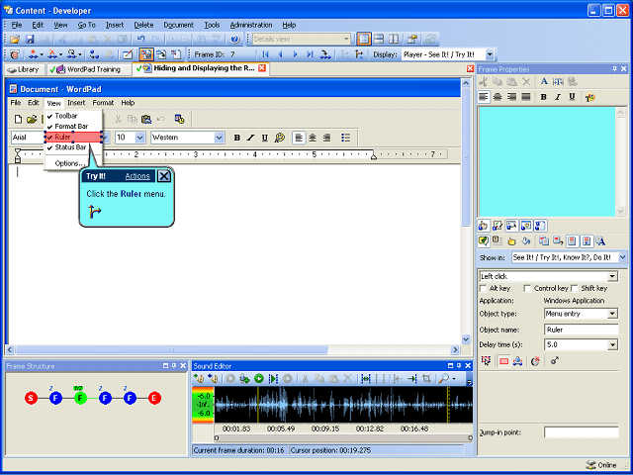
Task: Click the import sound file icon
Action: (x=198, y=378)
